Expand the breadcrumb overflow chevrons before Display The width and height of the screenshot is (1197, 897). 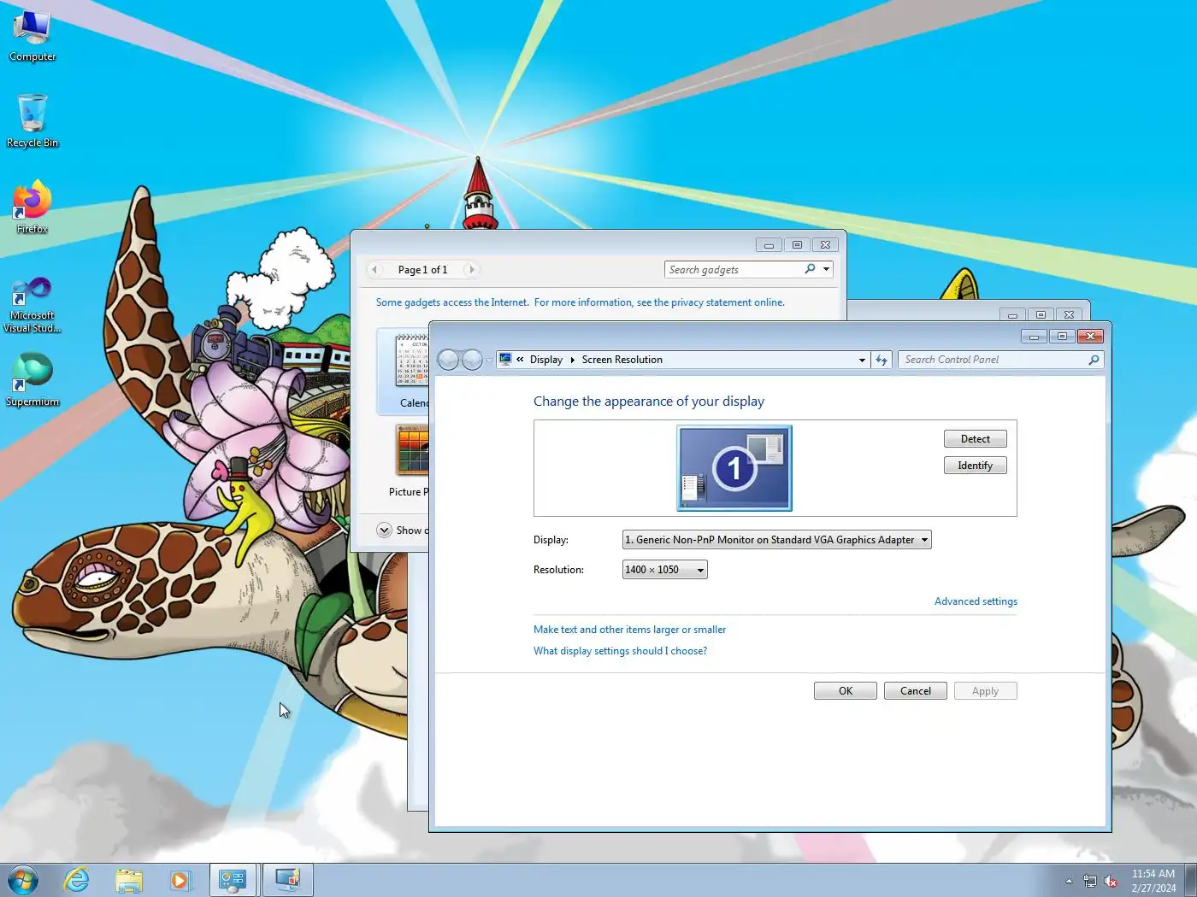520,360
